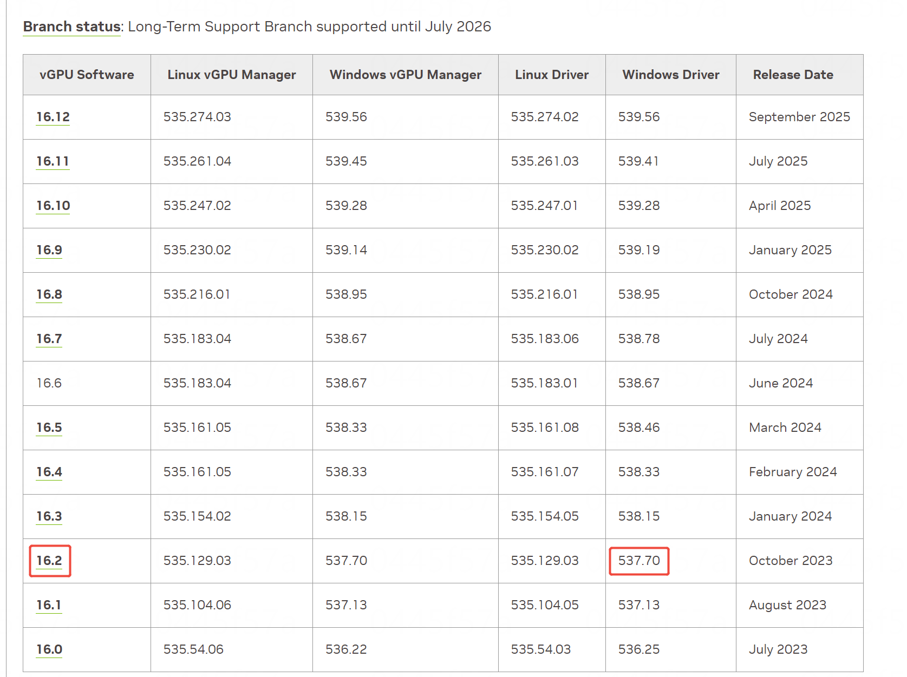Open the 16.10 release documentation link
The width and height of the screenshot is (907, 677).
click(x=53, y=206)
